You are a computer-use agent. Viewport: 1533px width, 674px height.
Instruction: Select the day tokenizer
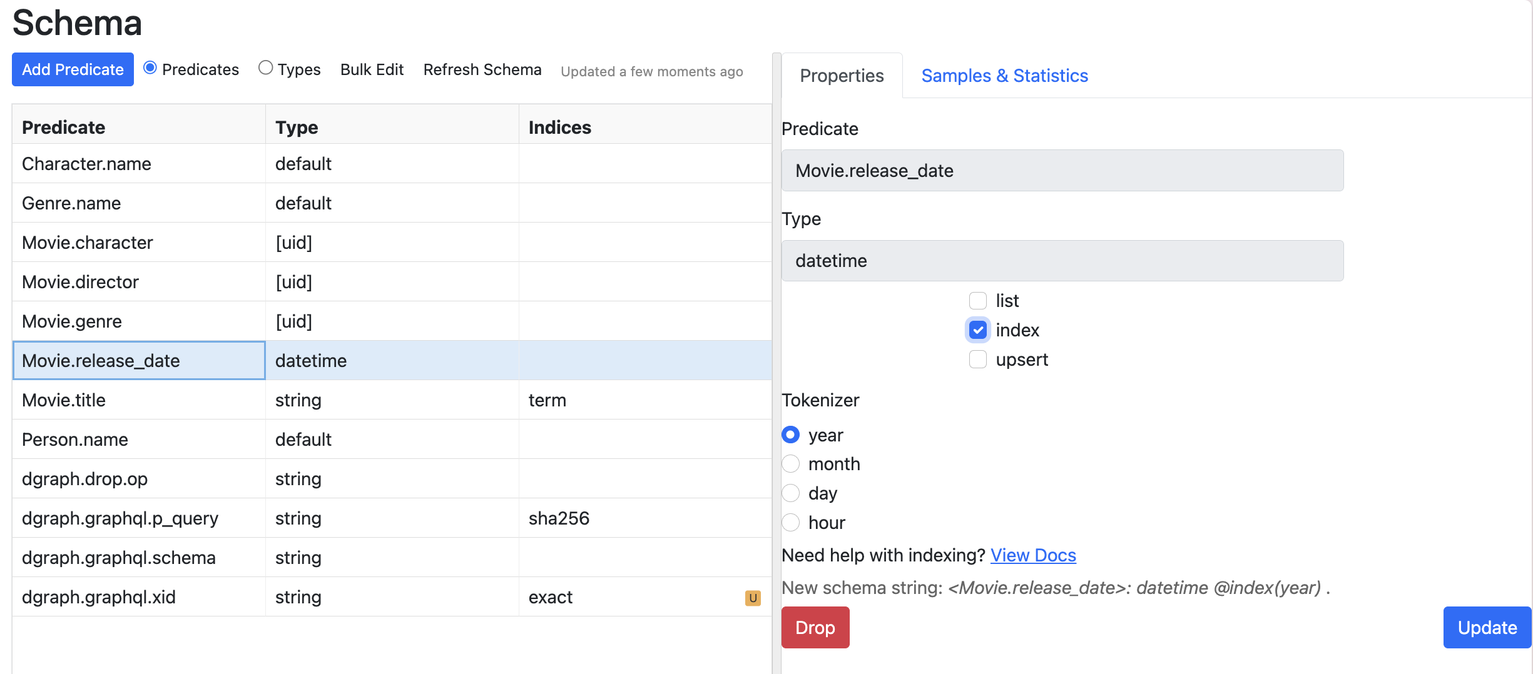[x=790, y=493]
